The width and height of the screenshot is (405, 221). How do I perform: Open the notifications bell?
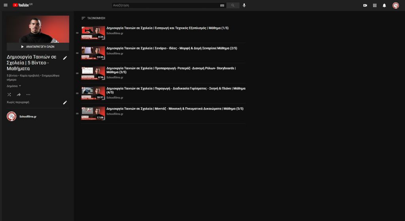tap(384, 5)
